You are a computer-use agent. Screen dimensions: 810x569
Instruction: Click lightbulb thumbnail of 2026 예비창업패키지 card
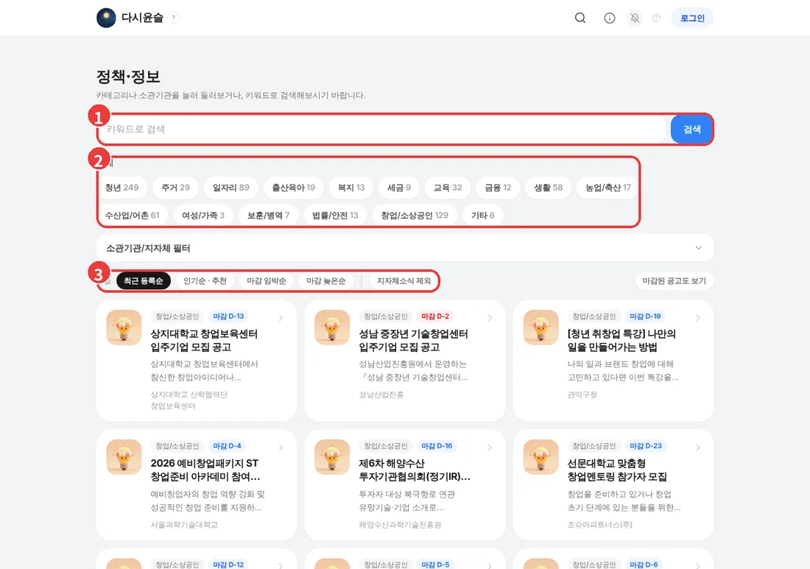[x=124, y=457]
